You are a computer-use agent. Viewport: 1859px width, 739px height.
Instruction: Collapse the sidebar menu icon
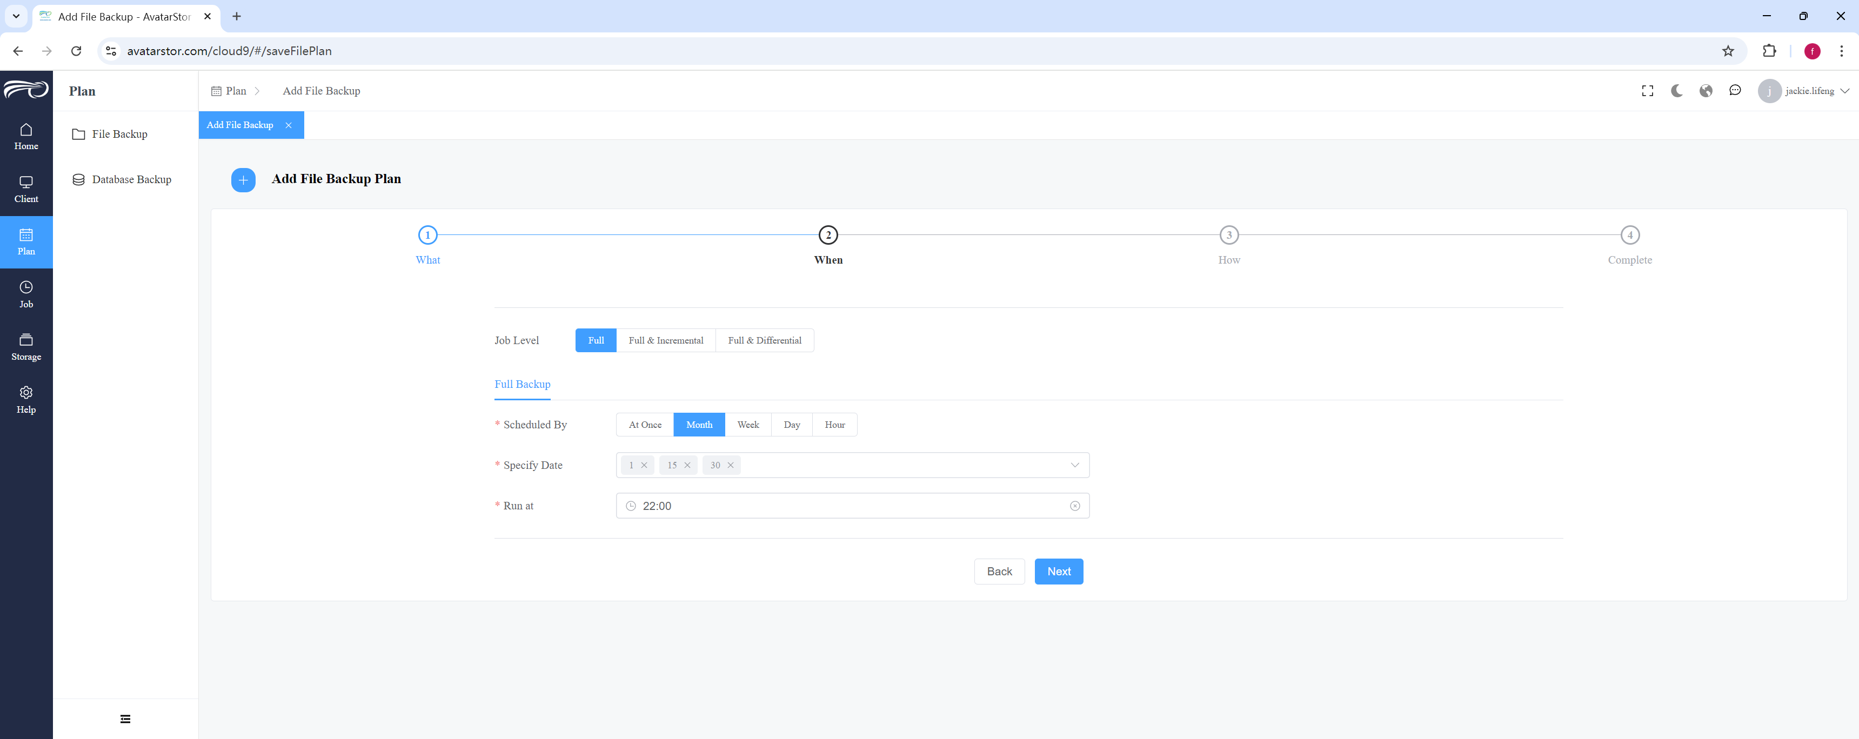point(125,719)
